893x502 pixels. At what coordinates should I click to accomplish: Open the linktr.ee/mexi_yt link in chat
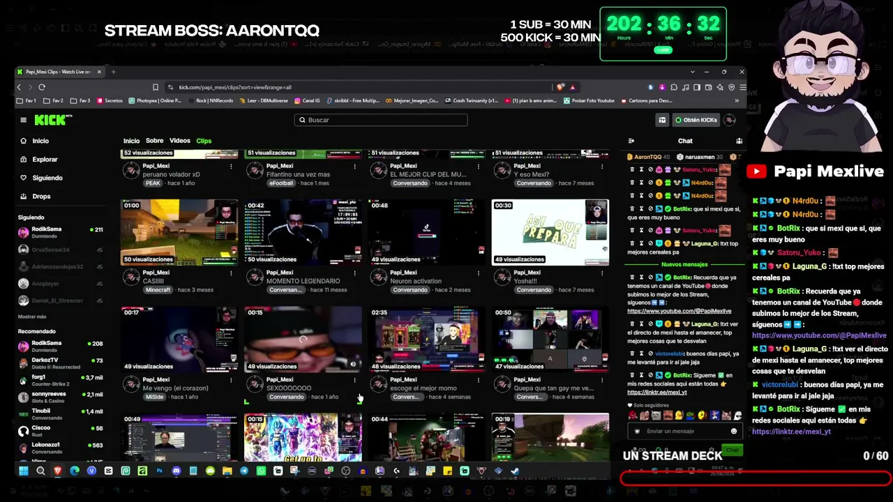(x=657, y=392)
